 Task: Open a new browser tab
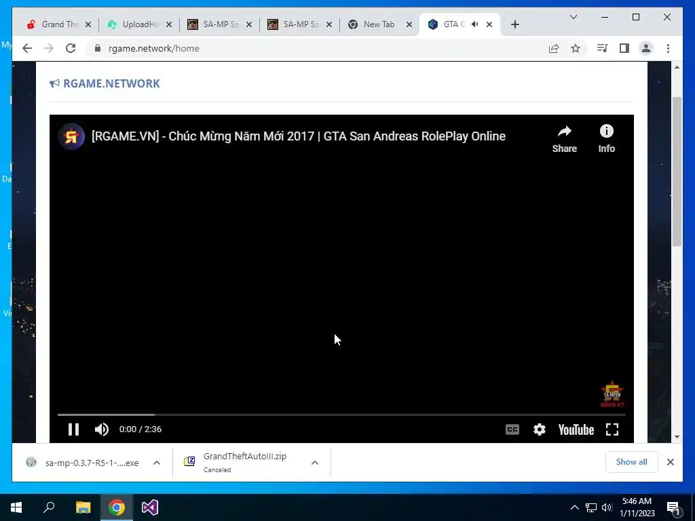pyautogui.click(x=514, y=24)
